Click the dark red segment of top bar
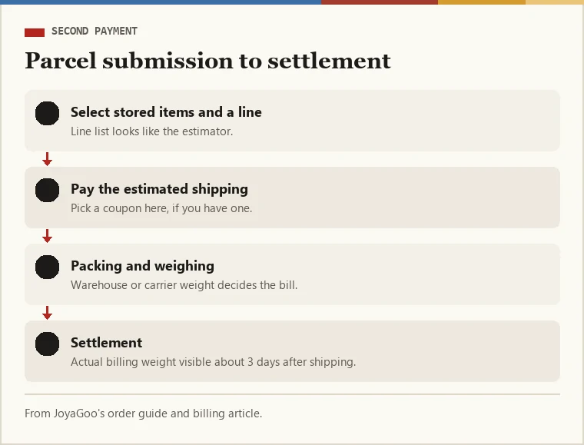Image resolution: width=584 pixels, height=445 pixels. pos(380,2)
